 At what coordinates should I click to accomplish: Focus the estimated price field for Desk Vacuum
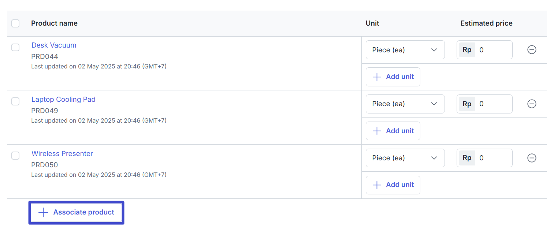pyautogui.click(x=493, y=50)
